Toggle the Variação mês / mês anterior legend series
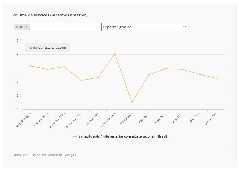This screenshot has width=239, height=170. 123,136
